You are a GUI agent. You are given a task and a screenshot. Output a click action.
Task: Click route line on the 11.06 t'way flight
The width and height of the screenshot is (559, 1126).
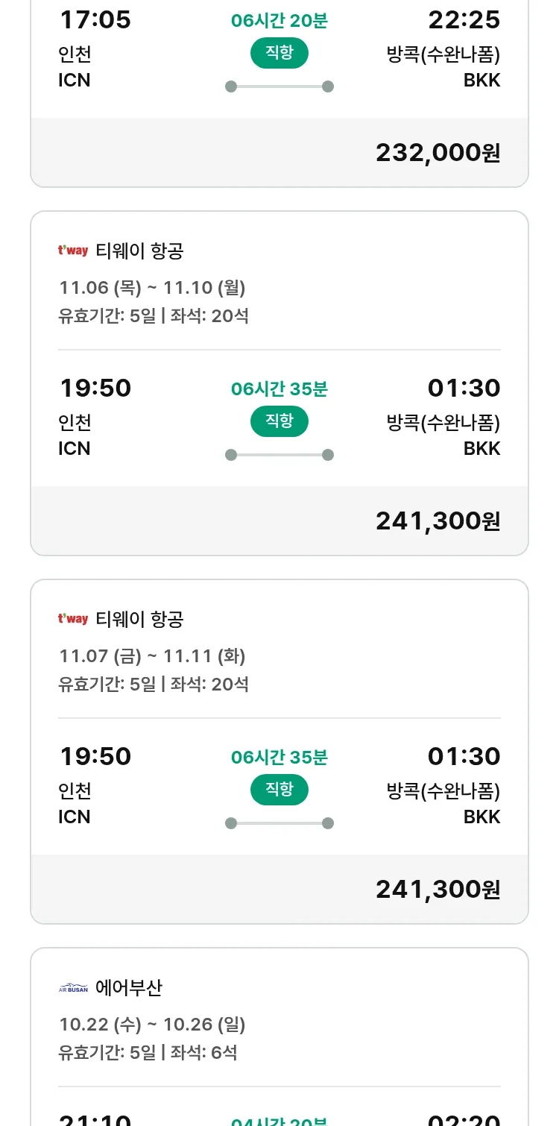pos(279,455)
